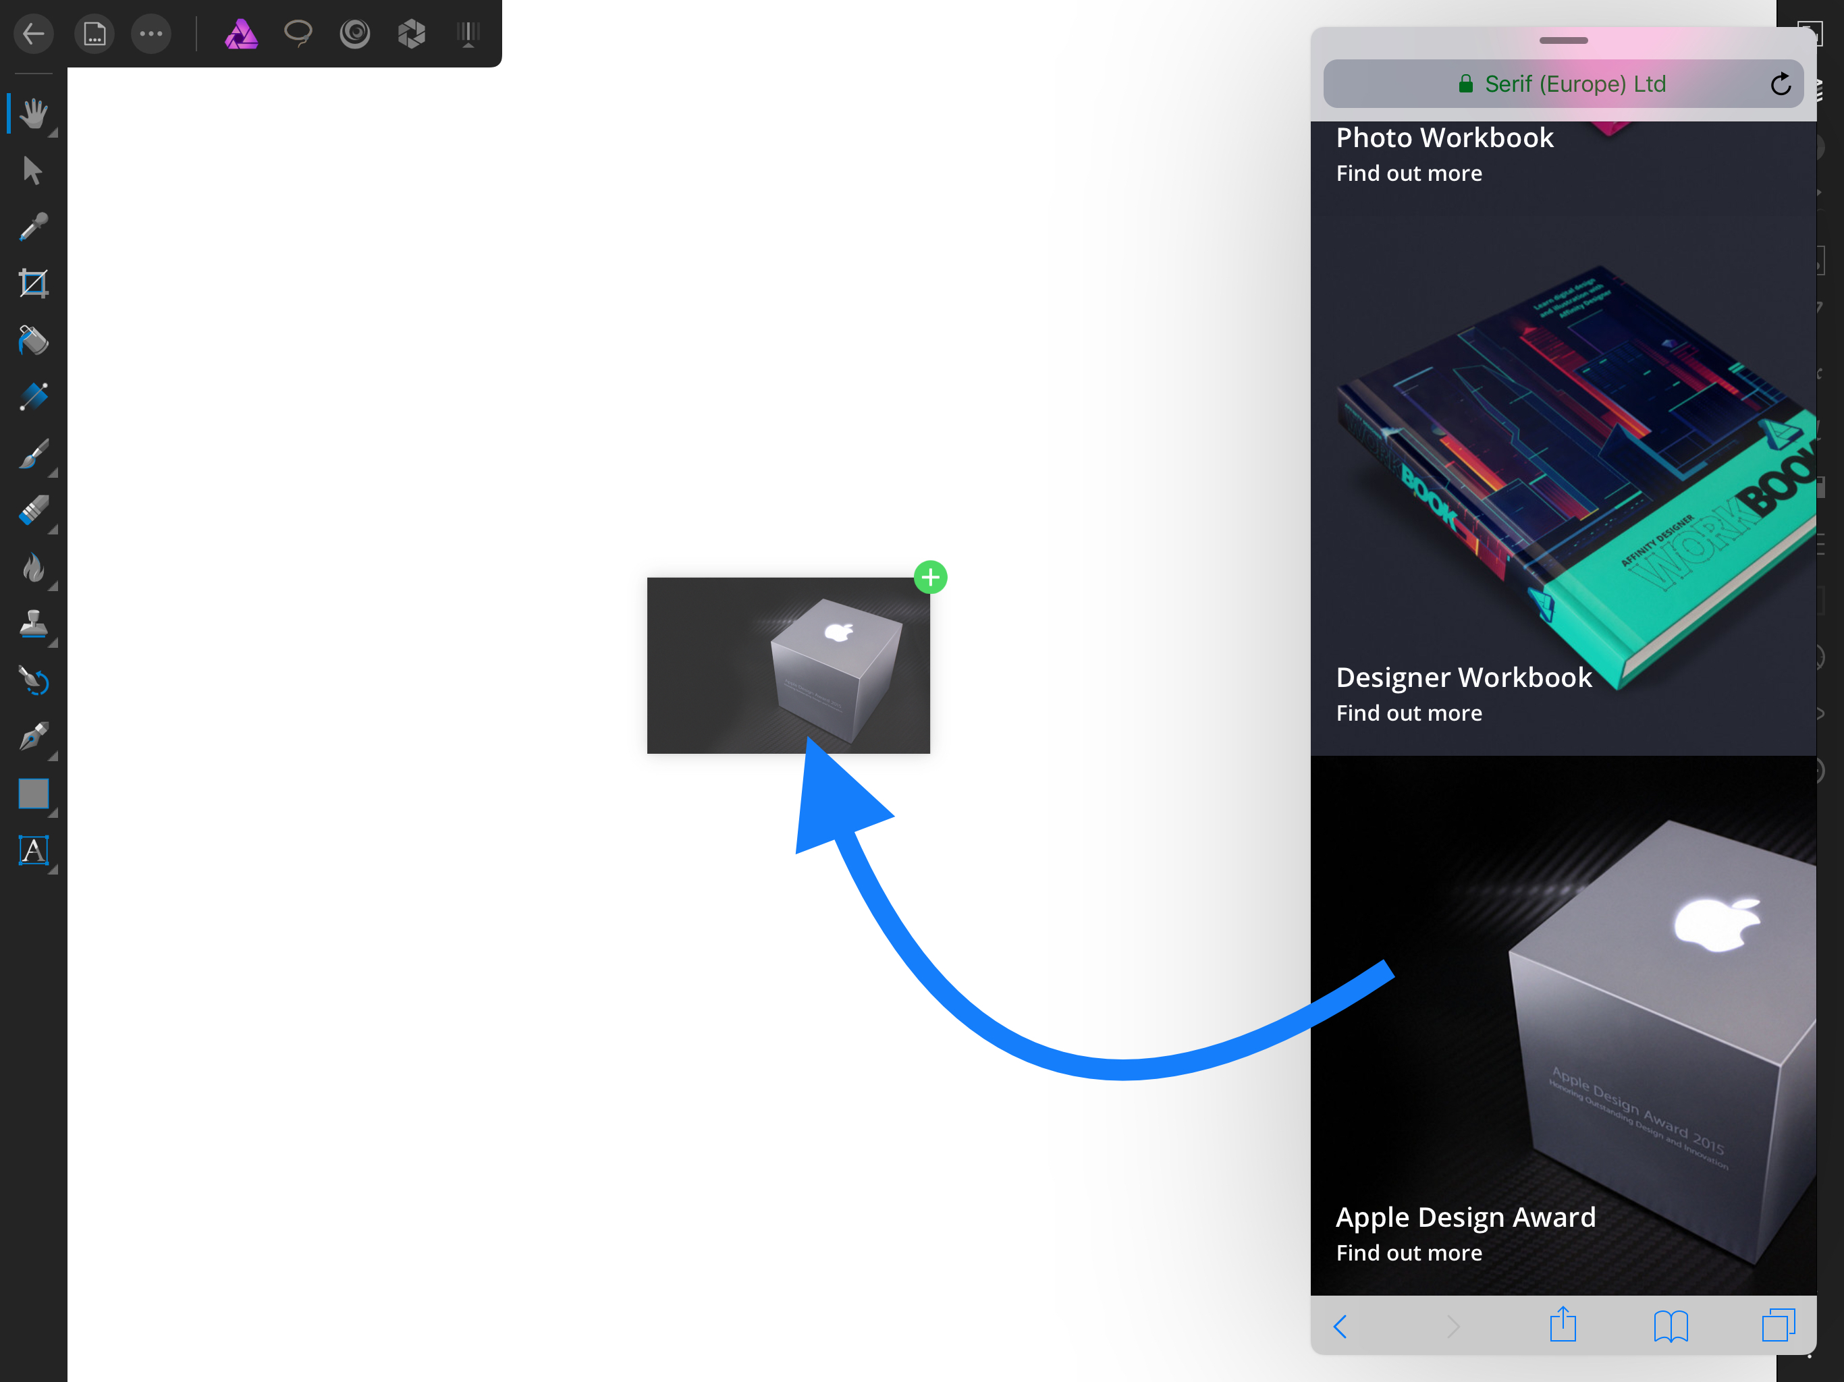Screen dimensions: 1844x1382
Task: Open Find out more under Designer Workbook
Action: click(x=1409, y=713)
